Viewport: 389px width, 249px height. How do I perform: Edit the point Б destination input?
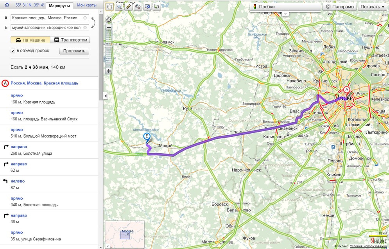(x=50, y=27)
